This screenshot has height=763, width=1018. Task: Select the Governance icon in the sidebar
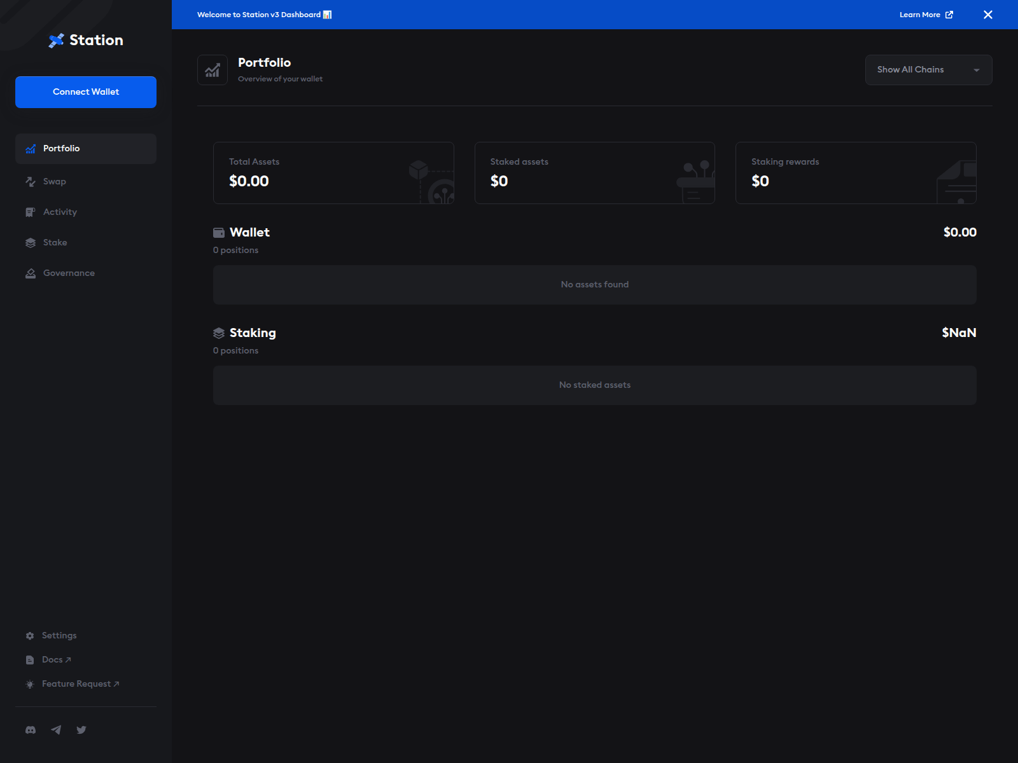point(30,273)
